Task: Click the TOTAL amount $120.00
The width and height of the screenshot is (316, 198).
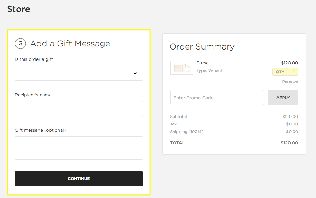Action: [x=289, y=143]
